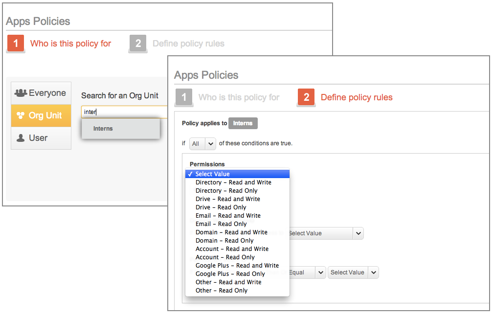The width and height of the screenshot is (493, 317).
Task: Pick Google Plus – Read and Write option
Action: (x=237, y=266)
